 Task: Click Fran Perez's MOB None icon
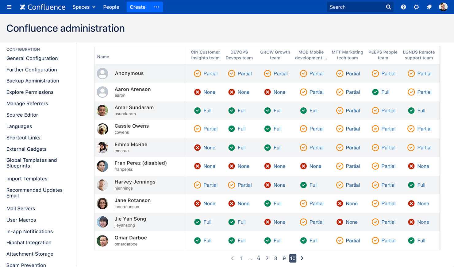point(303,166)
